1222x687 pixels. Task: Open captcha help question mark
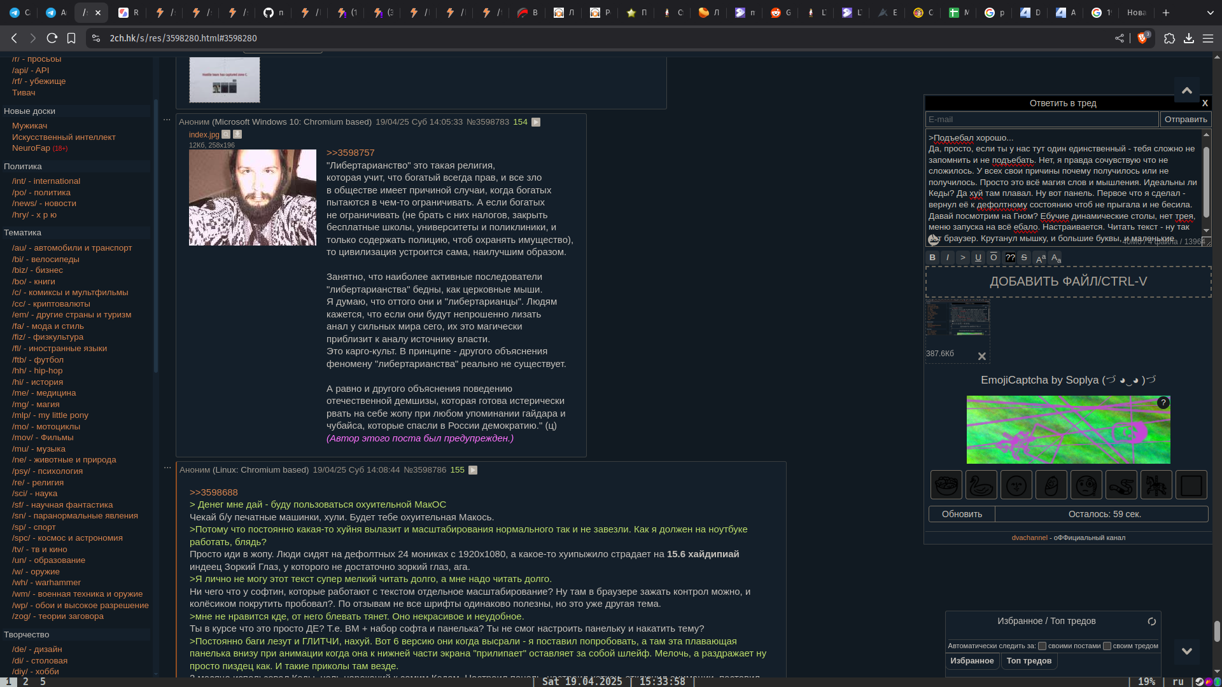(1163, 403)
